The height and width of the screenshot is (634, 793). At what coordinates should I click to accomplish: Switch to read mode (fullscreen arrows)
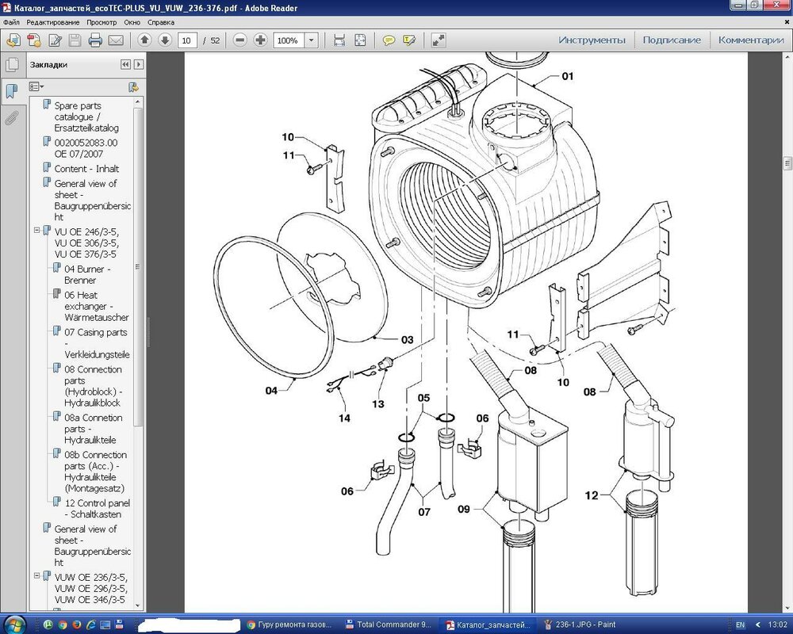tap(439, 40)
